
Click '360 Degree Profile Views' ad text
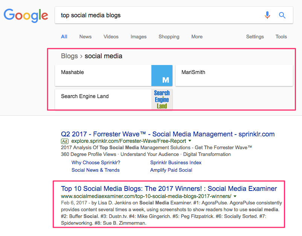88,154
